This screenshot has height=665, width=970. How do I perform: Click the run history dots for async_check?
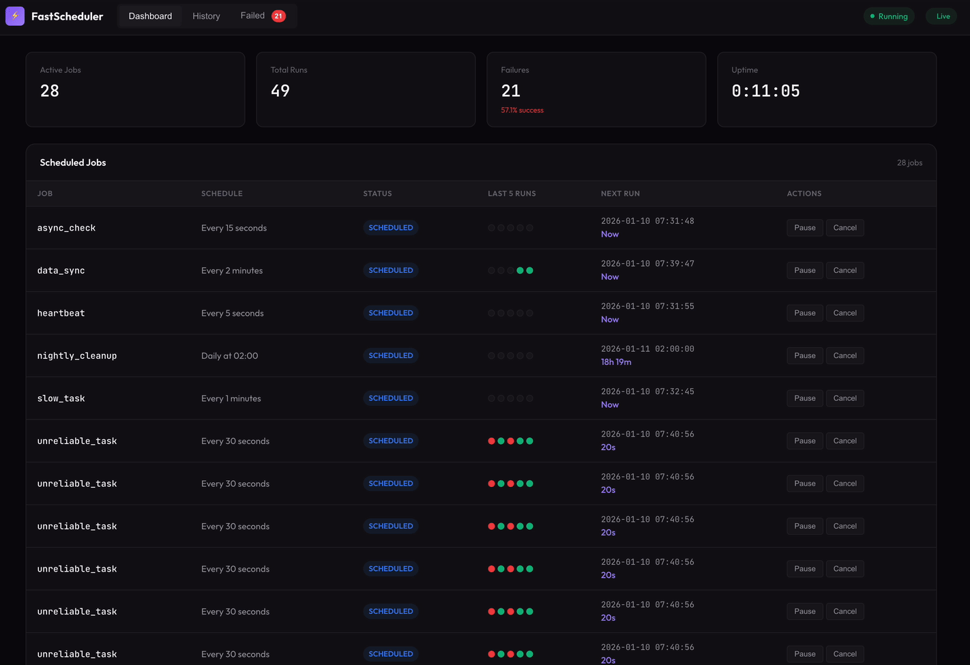(x=510, y=228)
